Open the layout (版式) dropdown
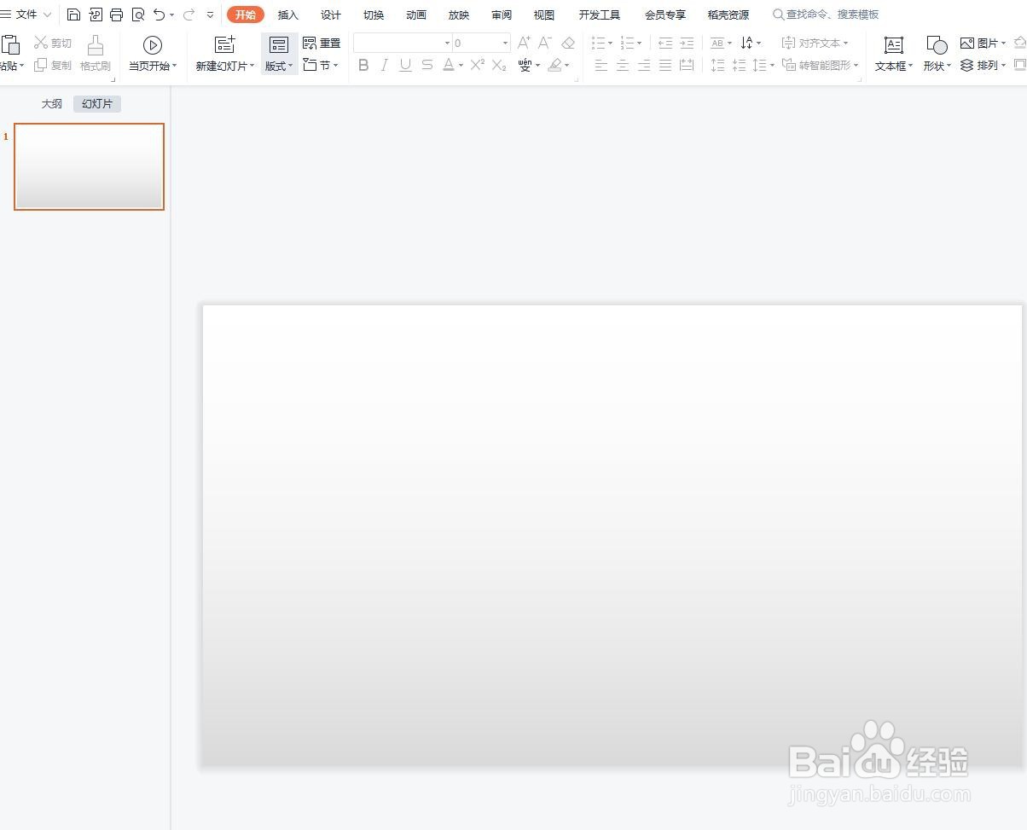The image size is (1027, 830). (279, 54)
